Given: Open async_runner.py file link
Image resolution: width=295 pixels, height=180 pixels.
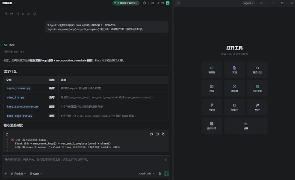Looking at the screenshot, I should tap(19, 88).
